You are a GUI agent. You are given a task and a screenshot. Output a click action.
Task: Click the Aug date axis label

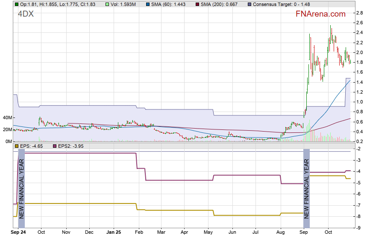tap(280, 233)
